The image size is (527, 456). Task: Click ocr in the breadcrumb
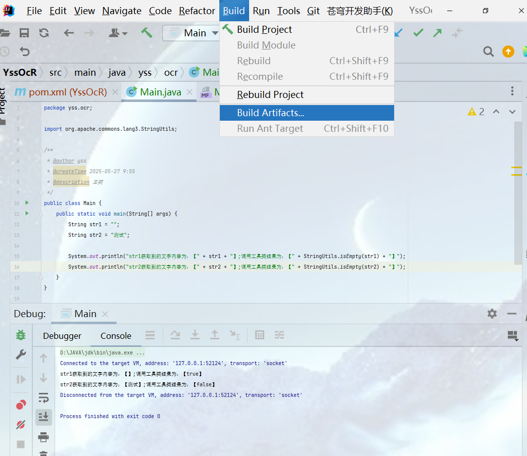171,73
